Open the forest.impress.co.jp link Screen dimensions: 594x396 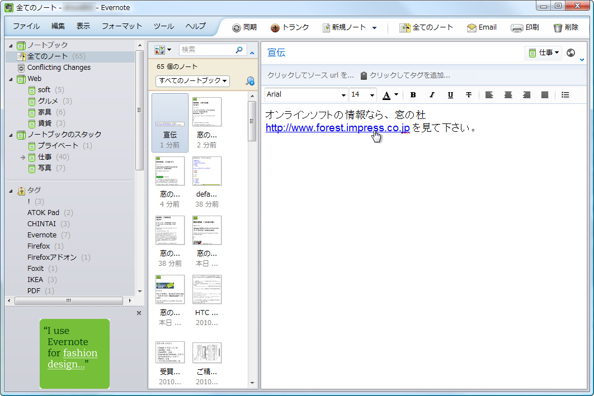click(337, 128)
